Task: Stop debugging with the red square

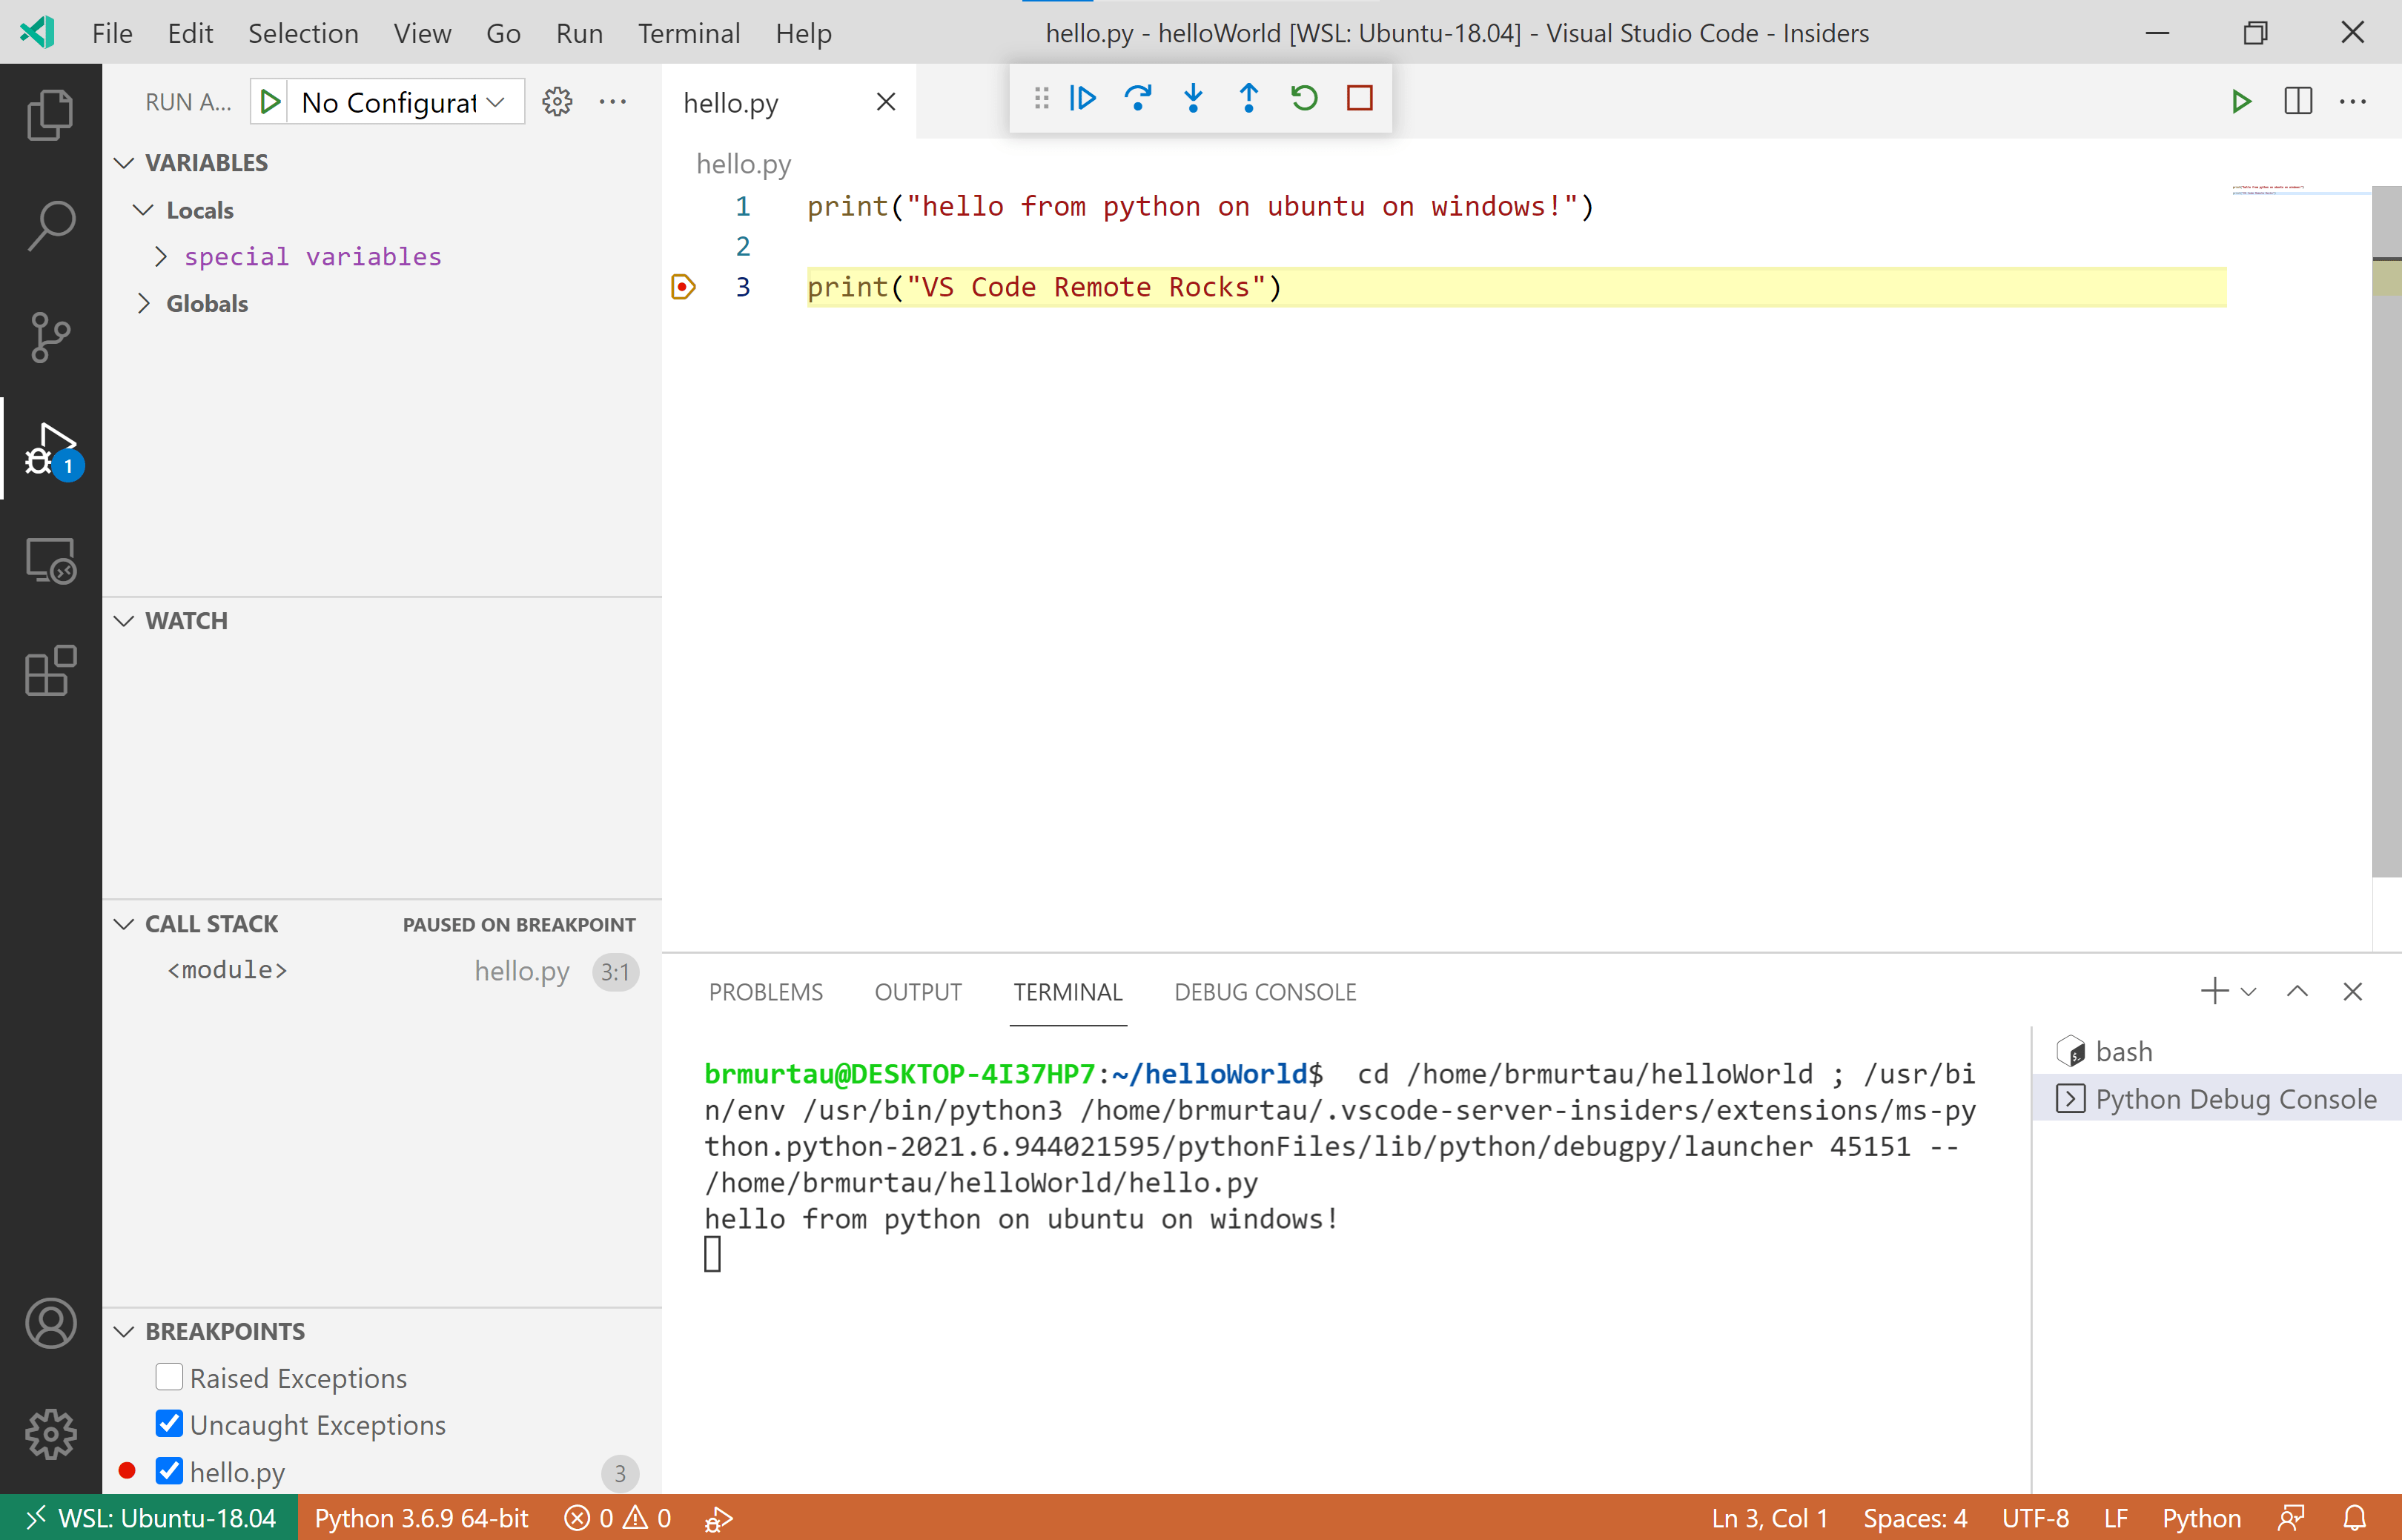Action: point(1360,98)
